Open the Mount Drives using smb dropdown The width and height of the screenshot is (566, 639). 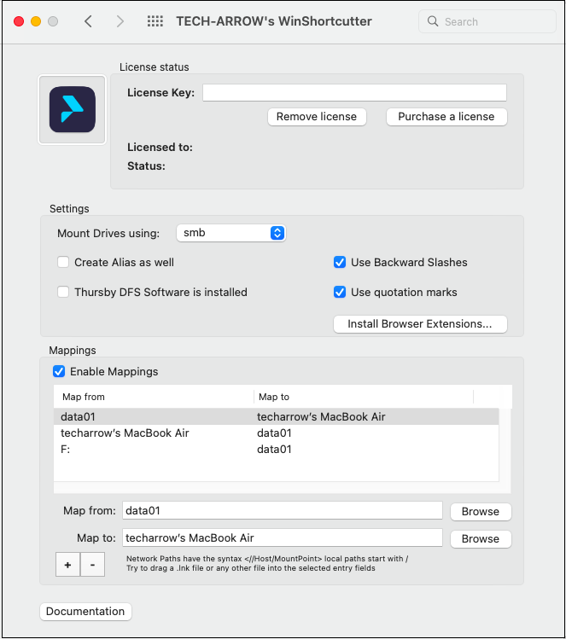(230, 233)
